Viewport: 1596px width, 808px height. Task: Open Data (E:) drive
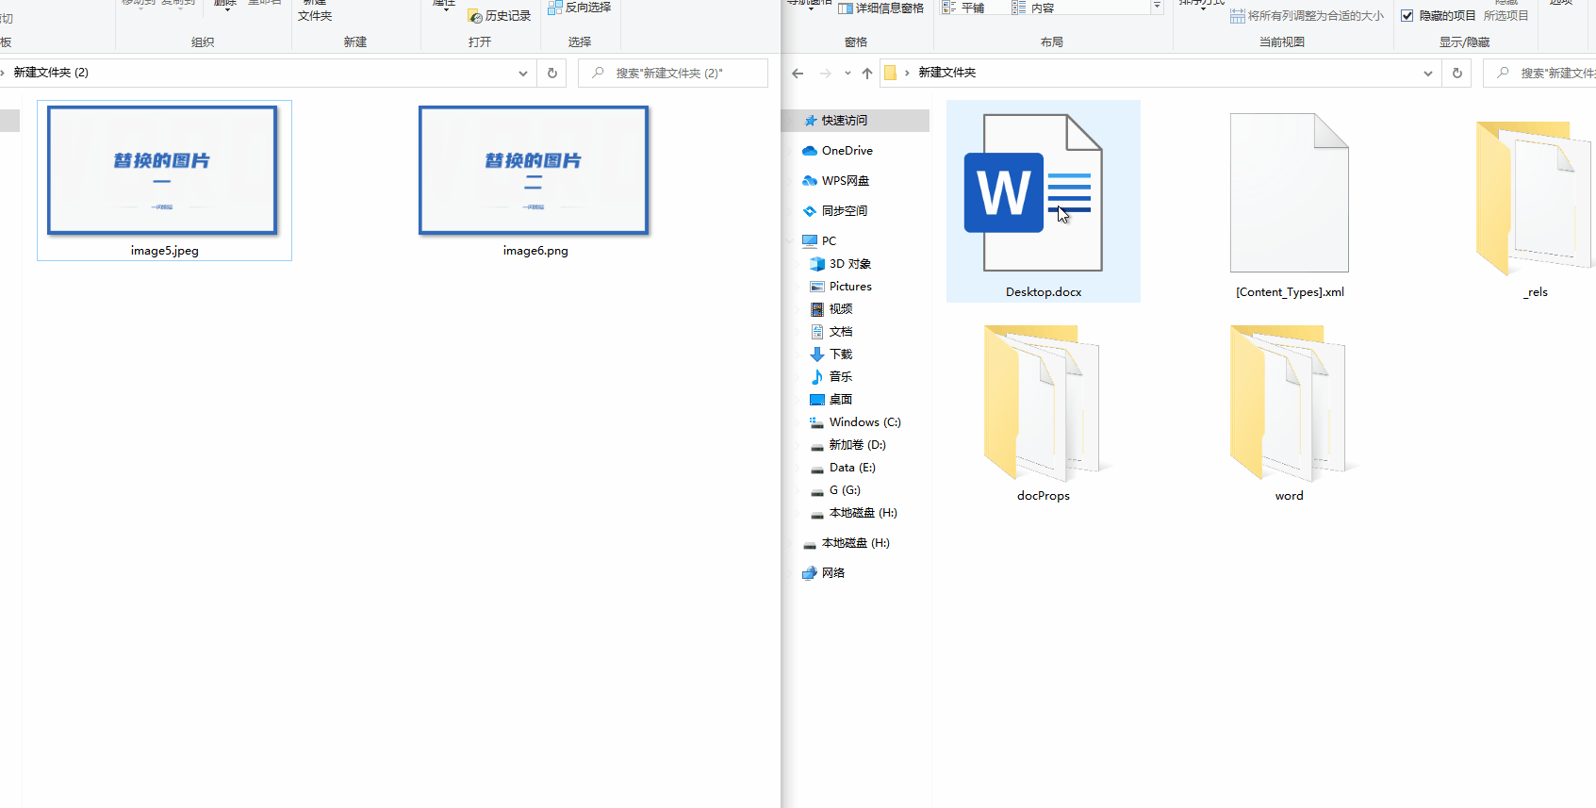coord(852,468)
